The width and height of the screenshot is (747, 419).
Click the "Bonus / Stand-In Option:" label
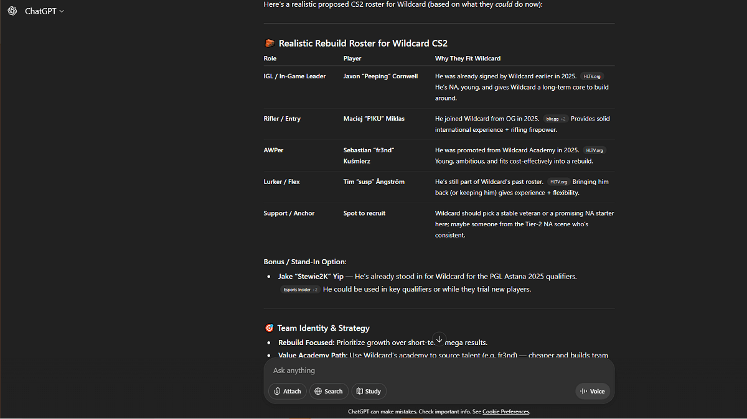(x=305, y=262)
